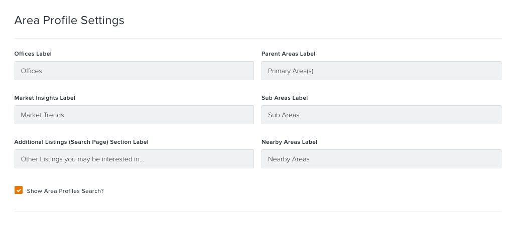Viewport: 517px width, 228px height.
Task: Uncheck the Show Area Profiles Search checkbox
Action: [19, 190]
